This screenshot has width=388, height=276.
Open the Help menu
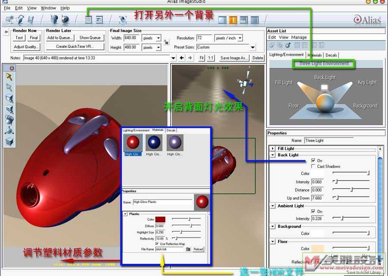[x=65, y=8]
